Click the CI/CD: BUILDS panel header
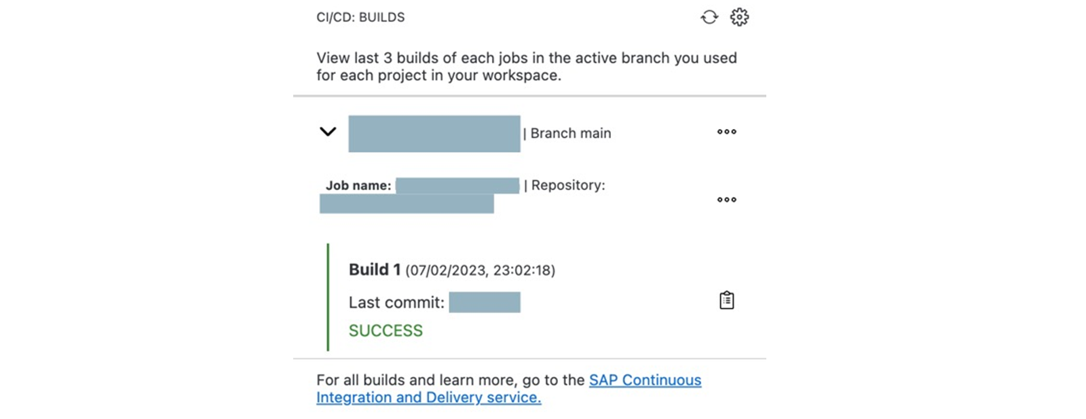This screenshot has height=419, width=1086. pos(360,18)
